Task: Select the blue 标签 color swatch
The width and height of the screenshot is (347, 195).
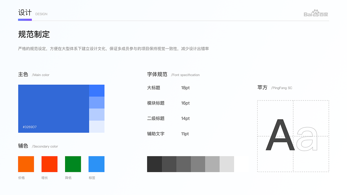Action: coord(96,164)
